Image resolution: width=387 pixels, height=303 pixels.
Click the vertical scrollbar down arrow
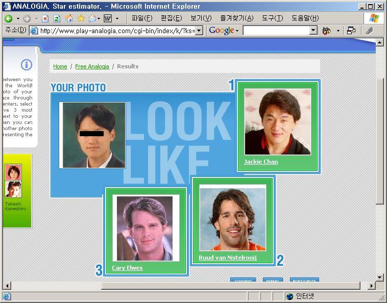click(x=380, y=277)
